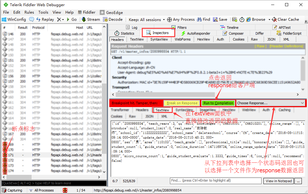
Task: Open the View menu
Action: pos(57,12)
